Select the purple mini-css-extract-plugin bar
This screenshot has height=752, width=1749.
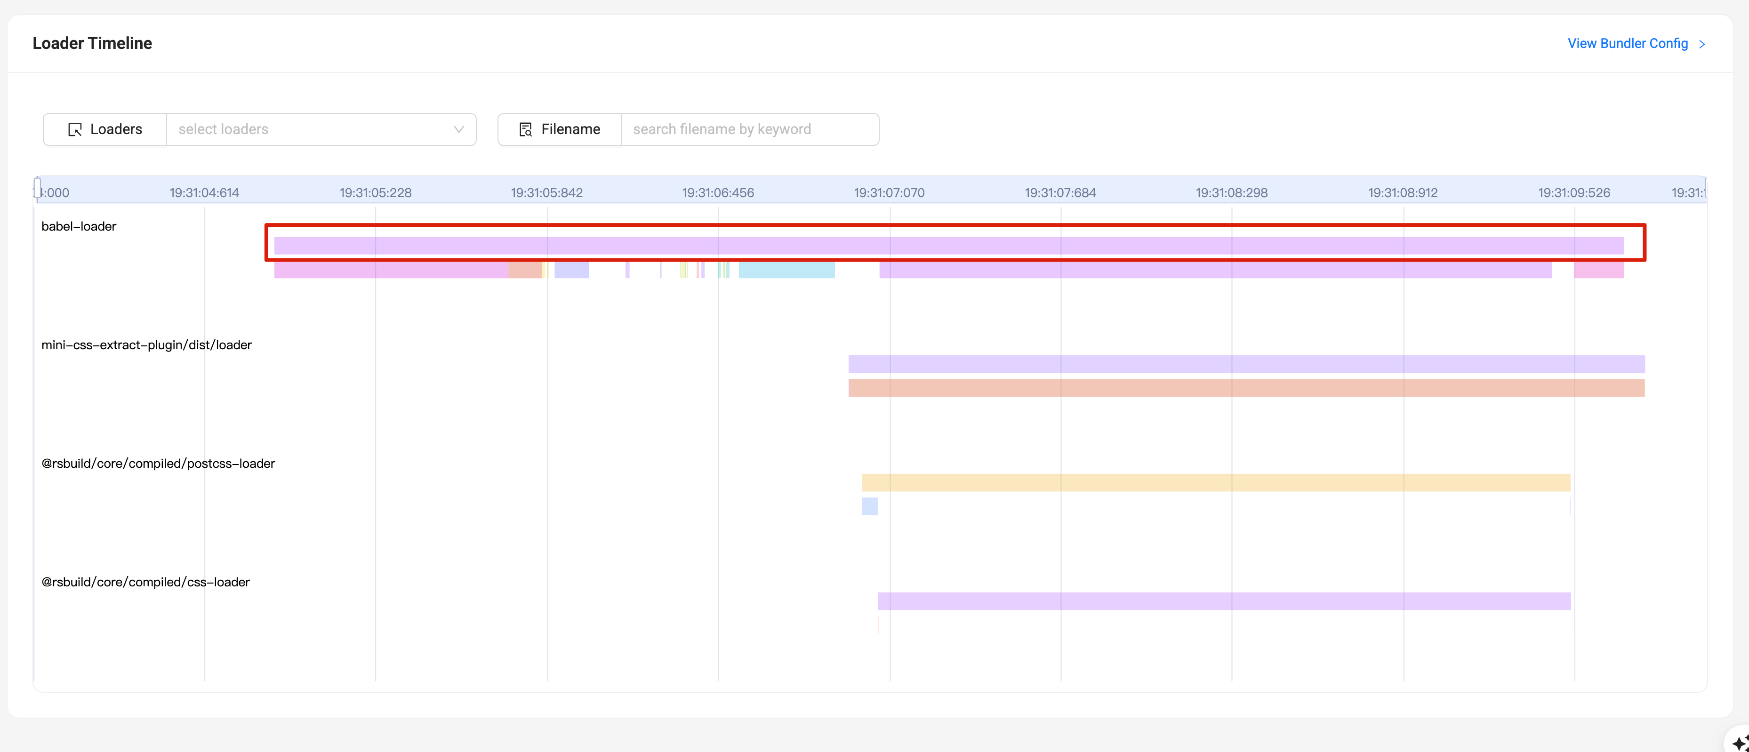[1247, 364]
